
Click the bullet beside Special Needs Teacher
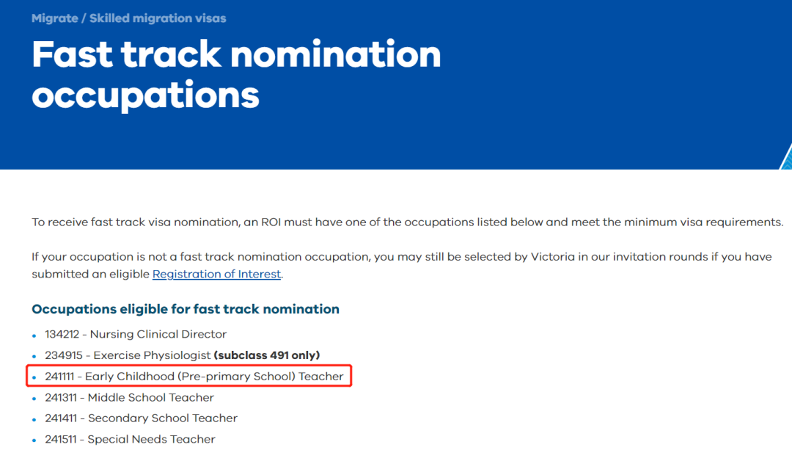[x=34, y=441]
